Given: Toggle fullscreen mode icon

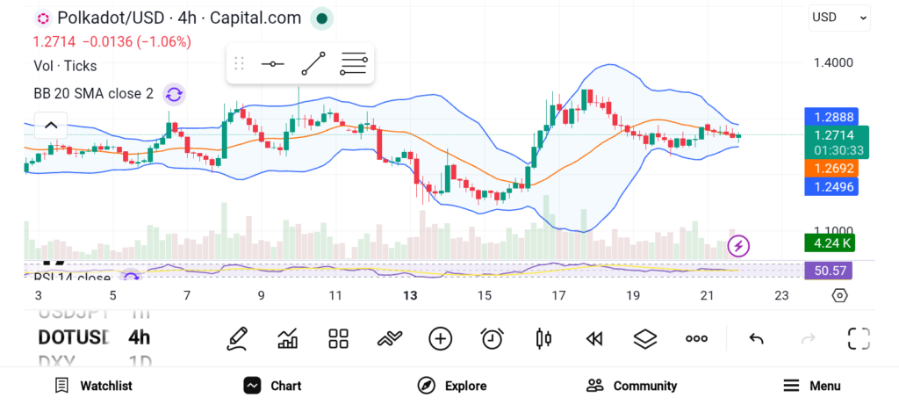Looking at the screenshot, I should click(x=858, y=338).
